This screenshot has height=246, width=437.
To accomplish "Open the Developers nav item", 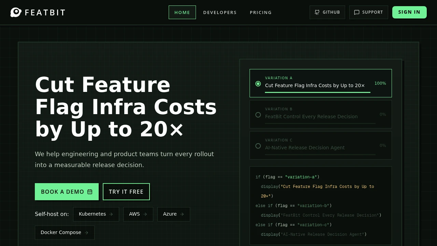I will [x=220, y=12].
